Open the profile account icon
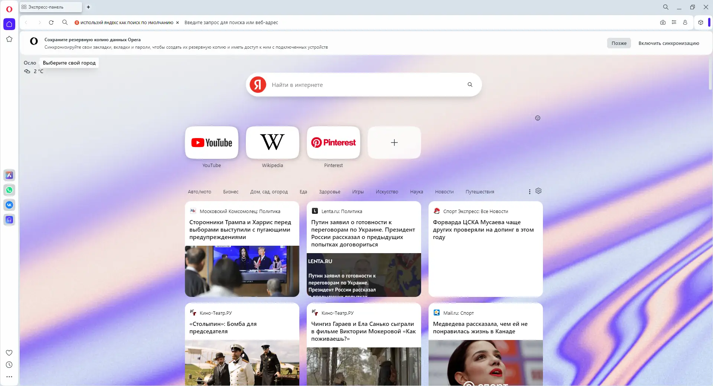Screen dimensions: 713x386 tap(685, 23)
